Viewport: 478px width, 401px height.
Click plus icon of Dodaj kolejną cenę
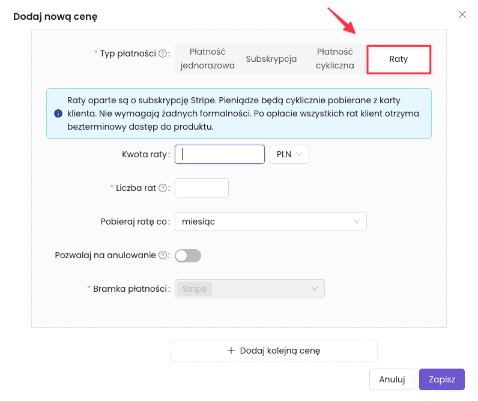pyautogui.click(x=231, y=351)
